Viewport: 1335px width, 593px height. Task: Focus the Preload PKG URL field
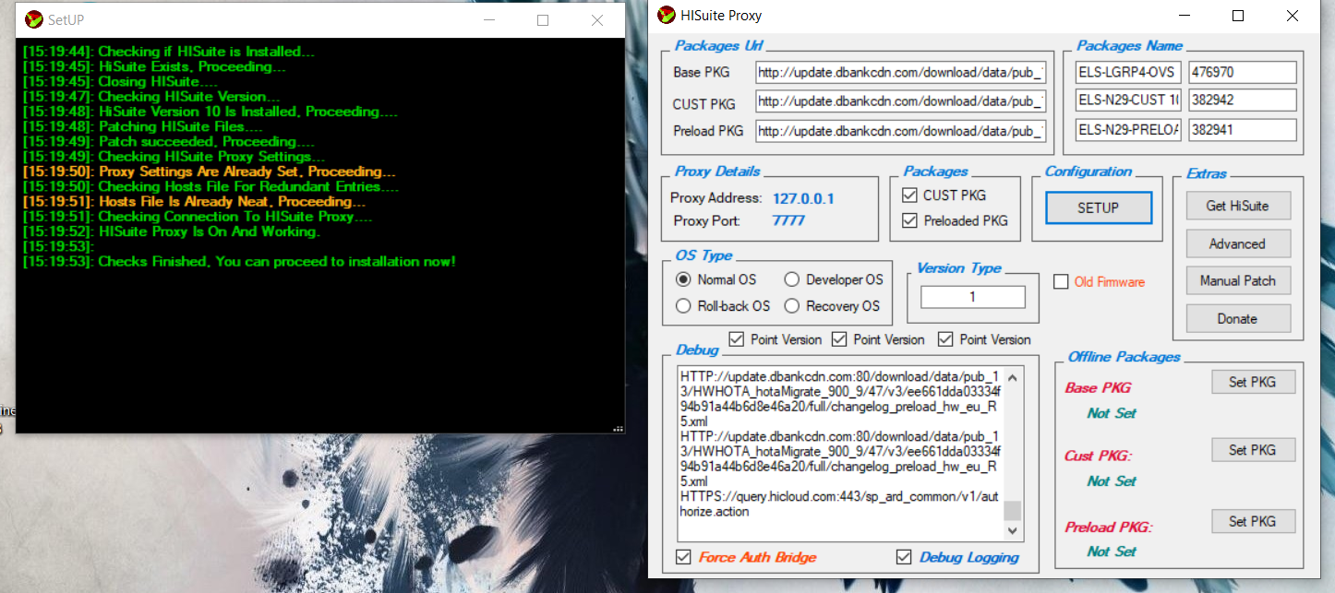(x=901, y=131)
